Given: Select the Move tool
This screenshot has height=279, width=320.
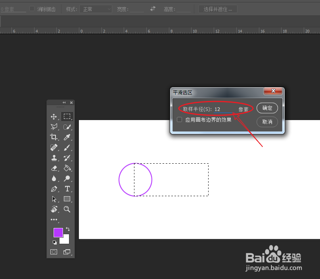Looking at the screenshot, I should 54,117.
